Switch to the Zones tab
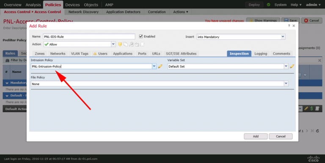 point(40,53)
